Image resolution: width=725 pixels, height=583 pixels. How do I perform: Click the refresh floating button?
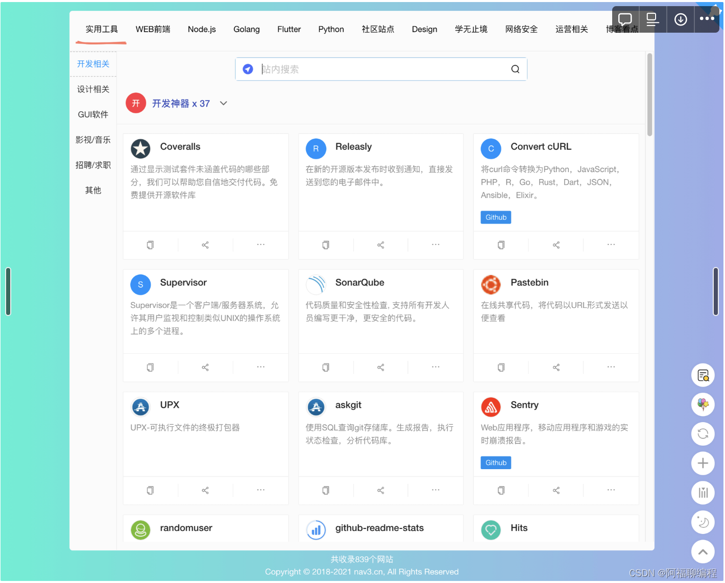click(x=703, y=434)
